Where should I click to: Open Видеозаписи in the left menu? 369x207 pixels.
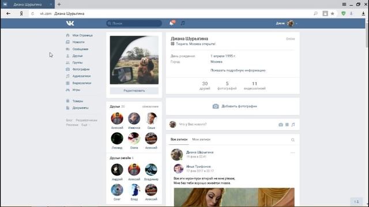[x=82, y=83]
